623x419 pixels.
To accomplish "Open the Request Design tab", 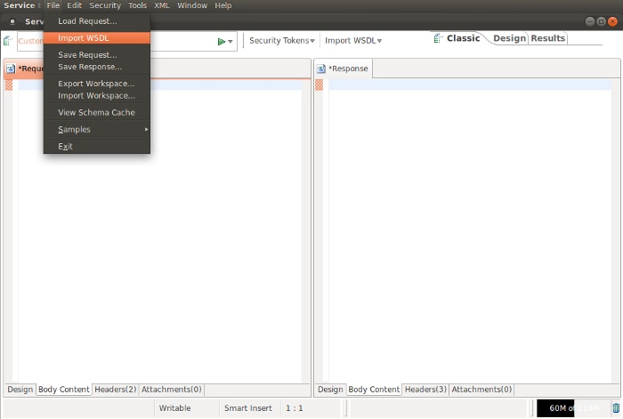I will tap(20, 390).
